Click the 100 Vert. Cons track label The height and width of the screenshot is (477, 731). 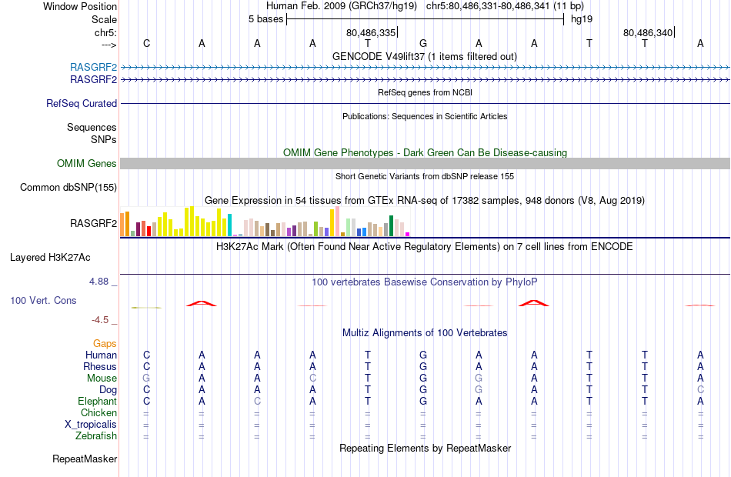(x=43, y=301)
